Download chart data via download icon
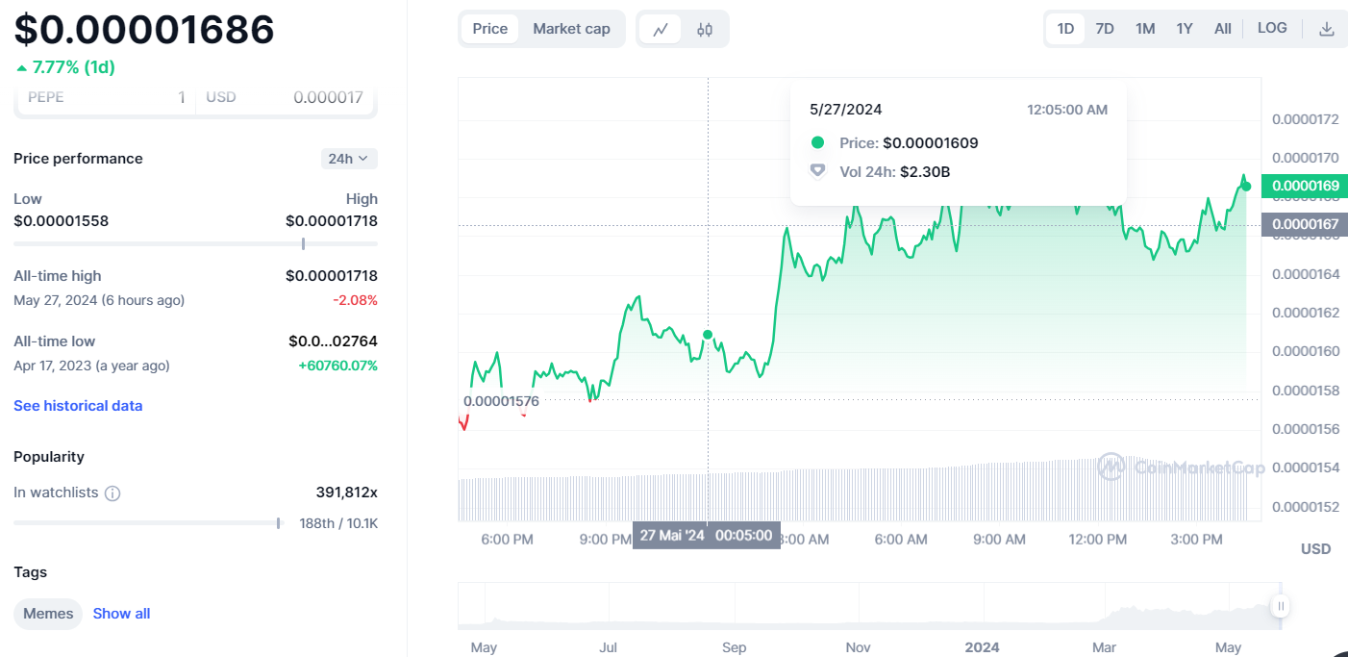The width and height of the screenshot is (1348, 657). click(x=1327, y=29)
